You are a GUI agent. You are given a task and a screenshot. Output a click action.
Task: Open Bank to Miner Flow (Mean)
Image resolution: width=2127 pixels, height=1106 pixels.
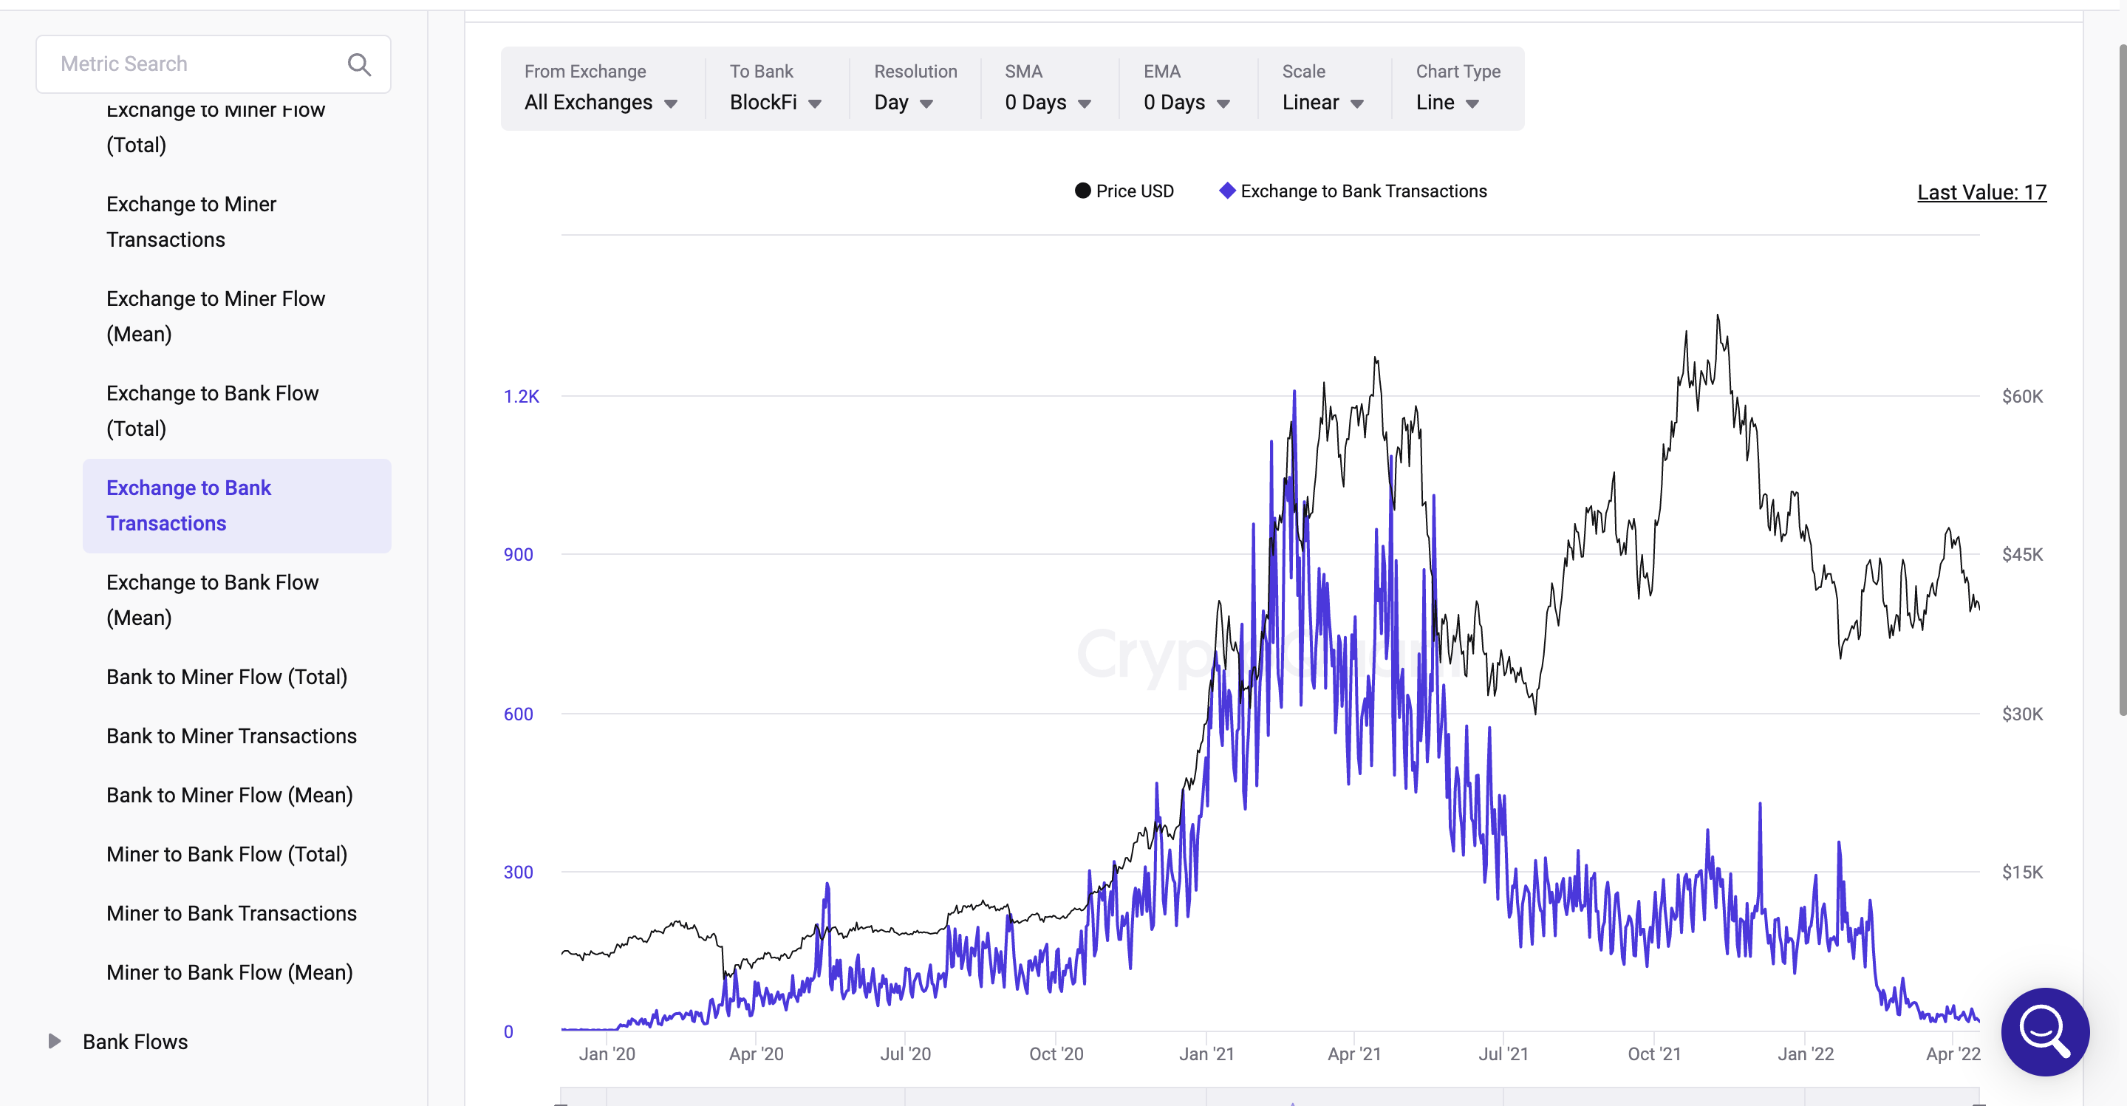230,795
